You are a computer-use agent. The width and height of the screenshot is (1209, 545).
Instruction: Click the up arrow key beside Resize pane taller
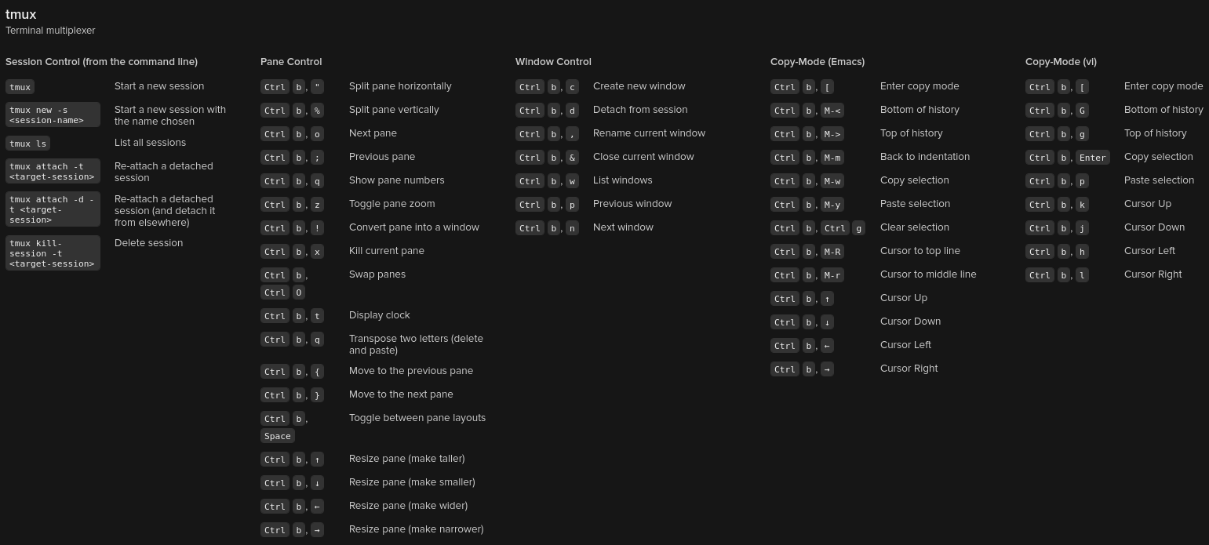click(317, 460)
